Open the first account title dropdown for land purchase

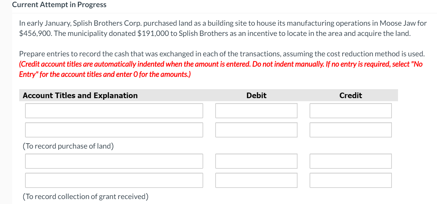point(114,111)
